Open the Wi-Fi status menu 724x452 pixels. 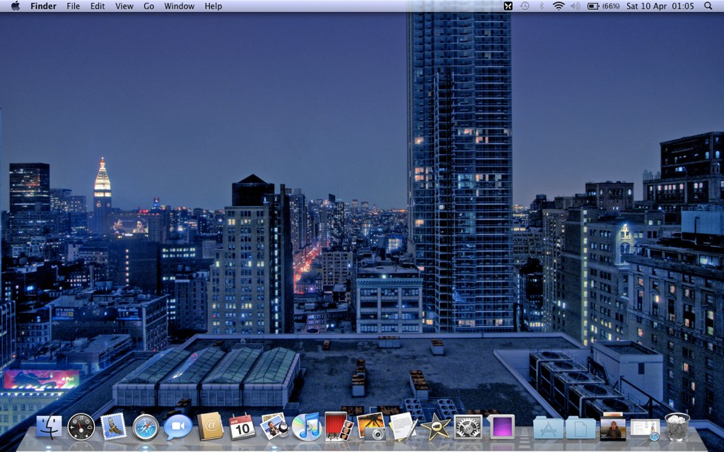point(559,6)
